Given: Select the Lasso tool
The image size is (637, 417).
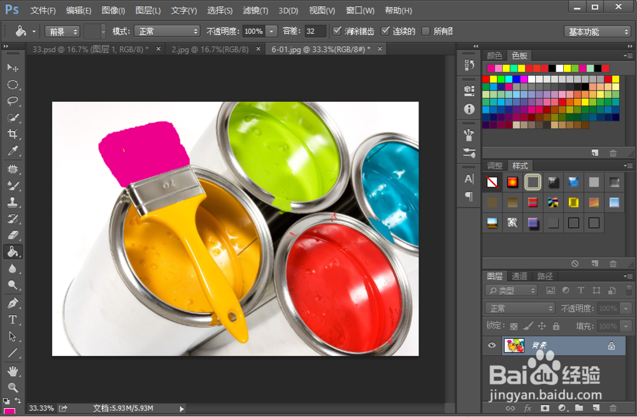Looking at the screenshot, I should click(13, 101).
